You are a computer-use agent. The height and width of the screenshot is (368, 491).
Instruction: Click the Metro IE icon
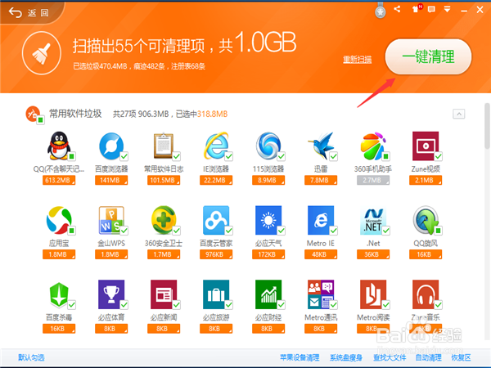pyautogui.click(x=321, y=220)
